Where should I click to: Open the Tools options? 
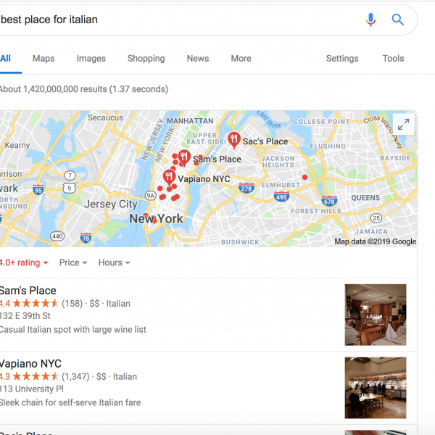(x=393, y=59)
